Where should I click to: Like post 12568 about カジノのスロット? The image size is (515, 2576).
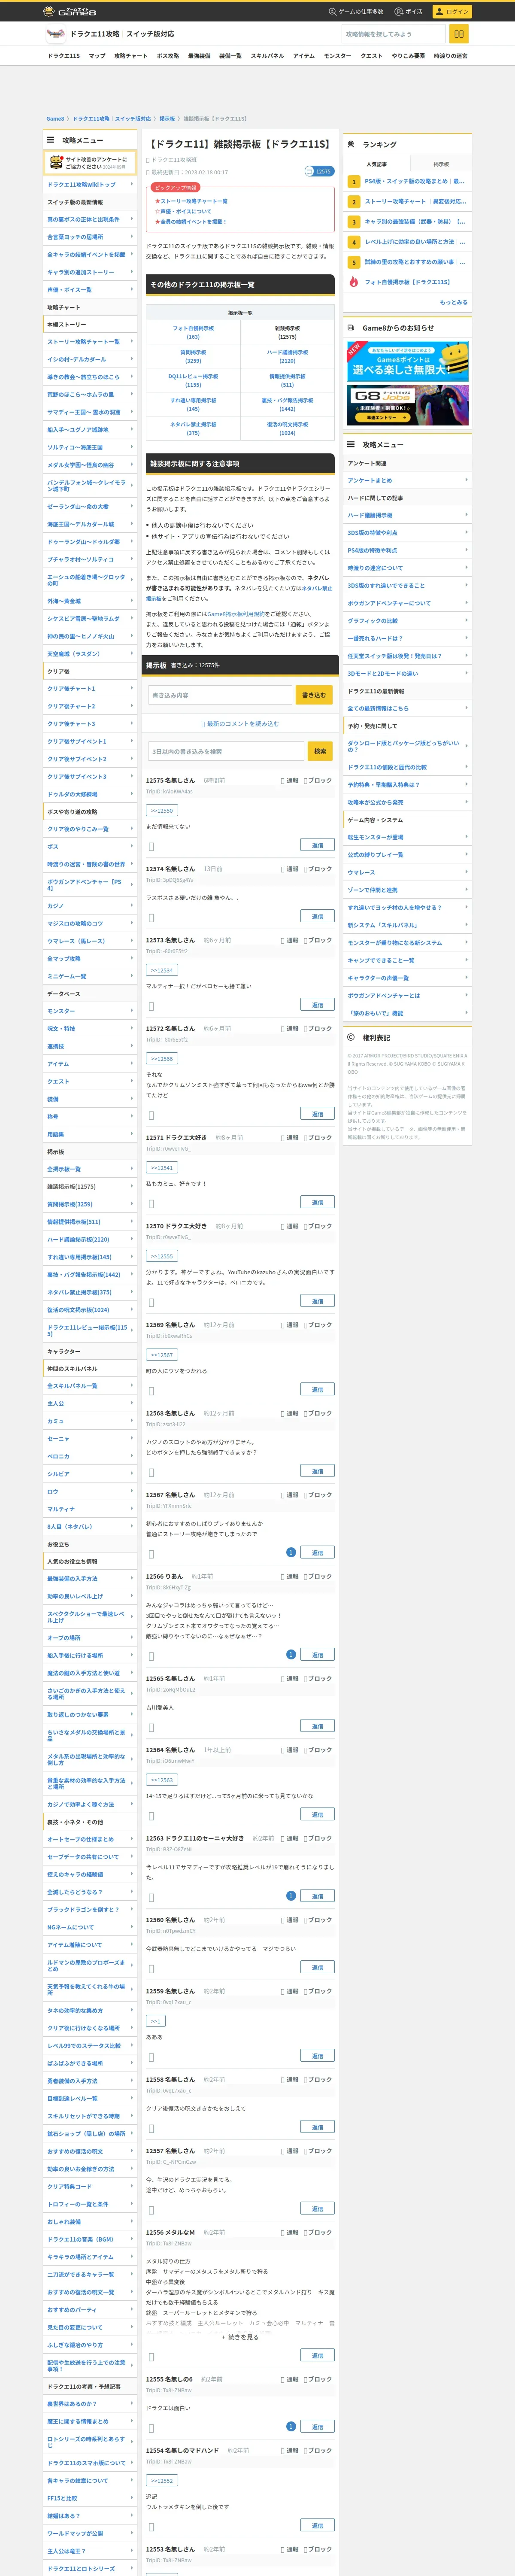tap(151, 1472)
